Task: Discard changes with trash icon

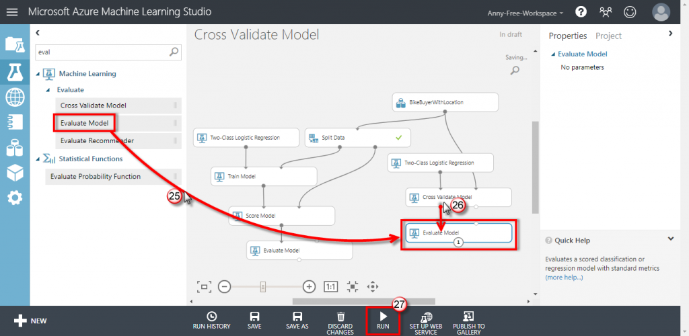Action: pyautogui.click(x=340, y=323)
